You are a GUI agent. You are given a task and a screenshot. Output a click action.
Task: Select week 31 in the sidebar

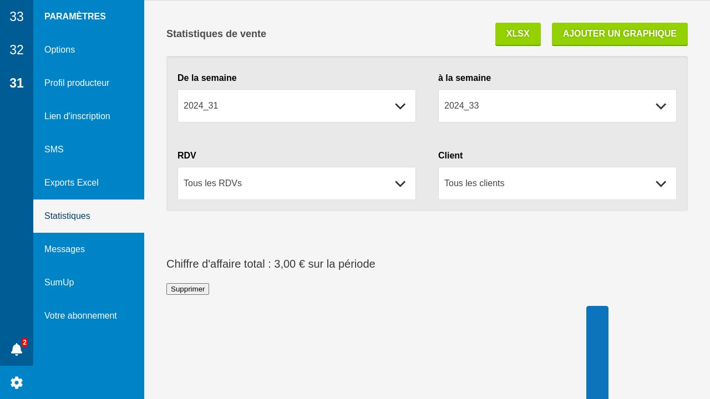point(17,83)
